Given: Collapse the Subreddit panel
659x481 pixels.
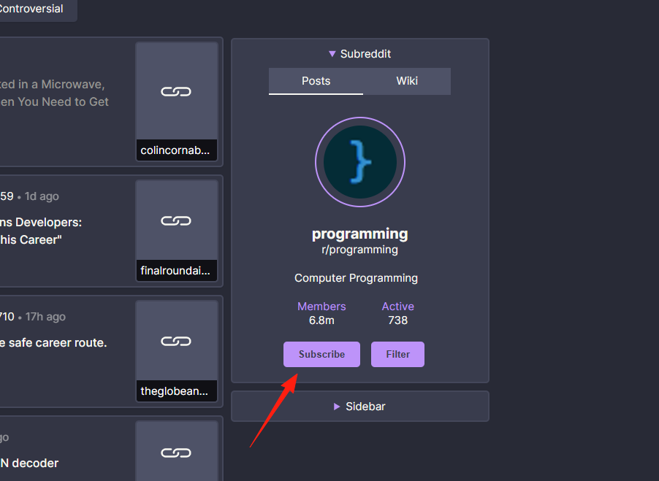Looking at the screenshot, I should [x=359, y=54].
